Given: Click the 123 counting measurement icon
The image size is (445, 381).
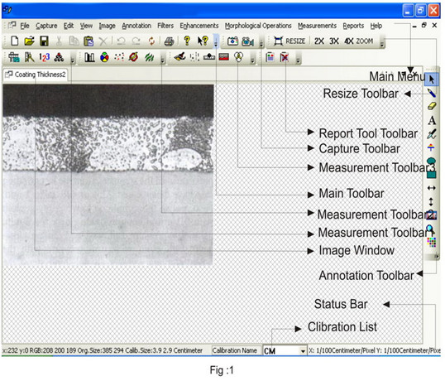Looking at the screenshot, I should 45,58.
